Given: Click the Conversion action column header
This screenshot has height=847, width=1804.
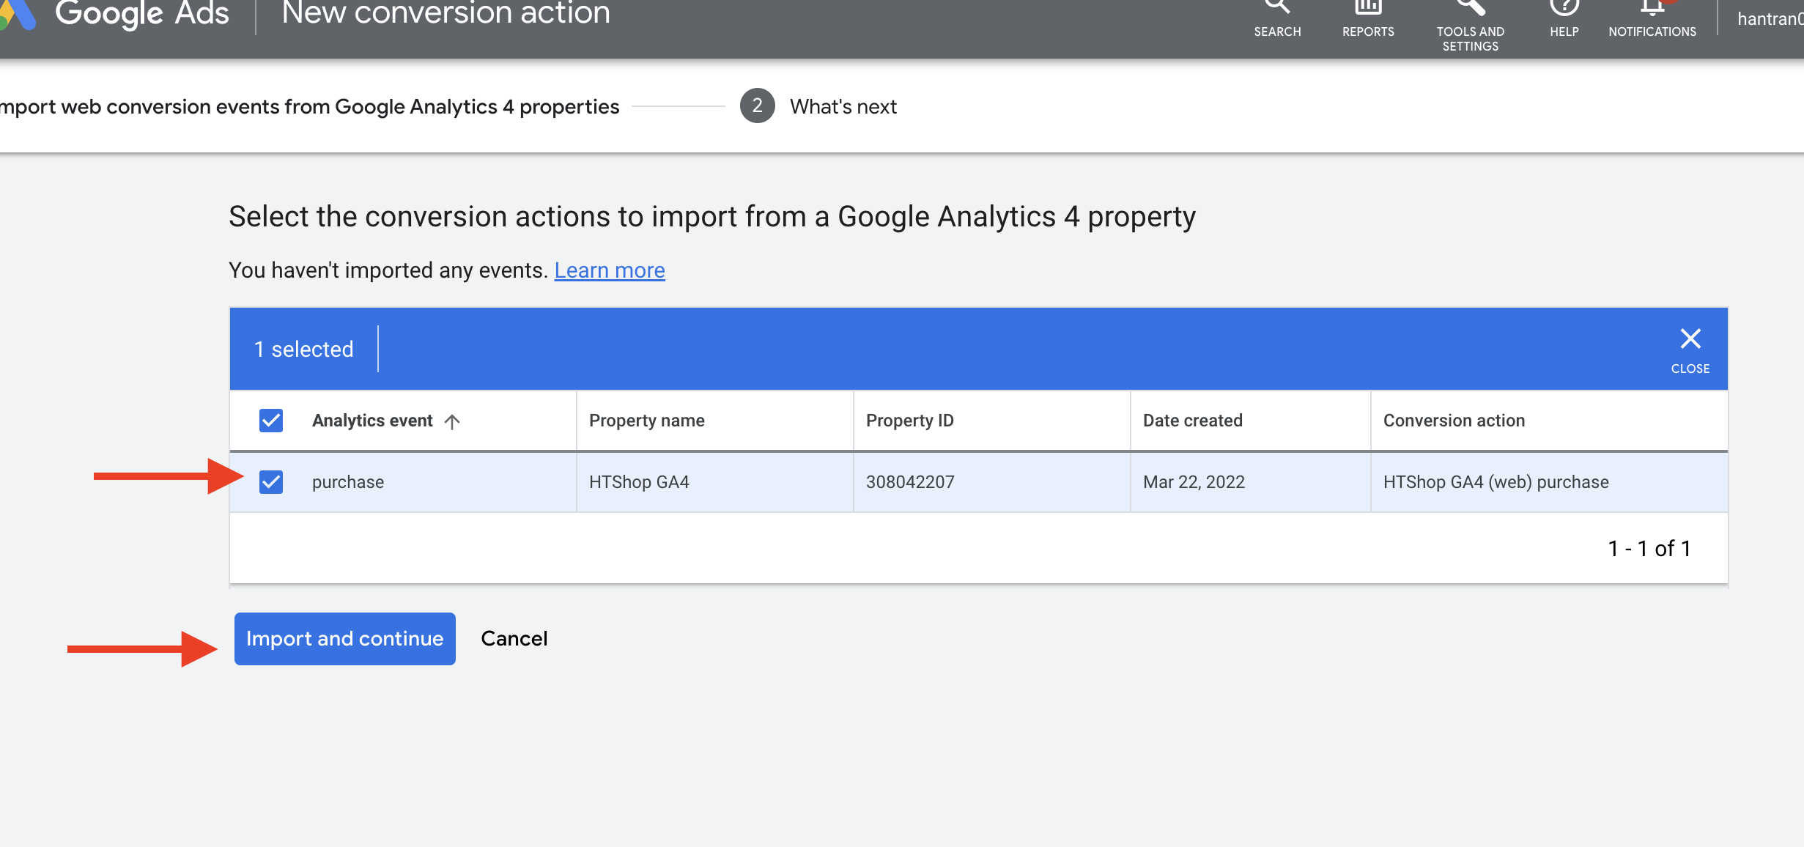Looking at the screenshot, I should 1454,421.
